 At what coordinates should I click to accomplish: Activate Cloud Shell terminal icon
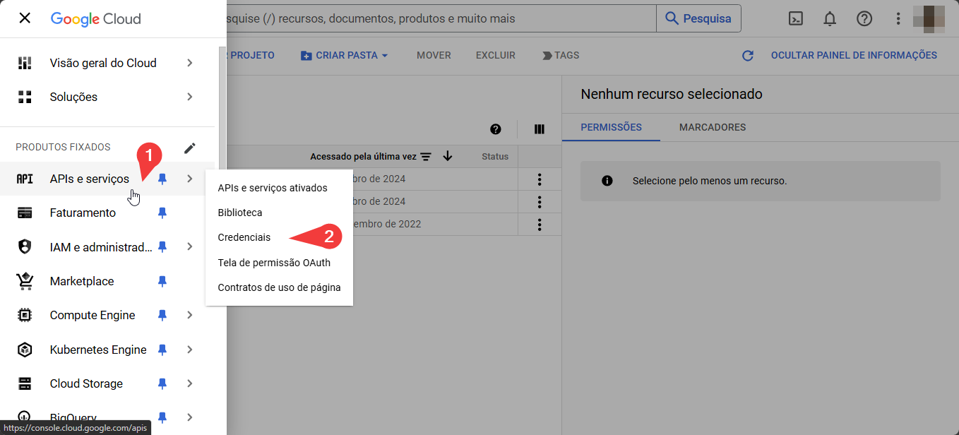click(x=796, y=19)
